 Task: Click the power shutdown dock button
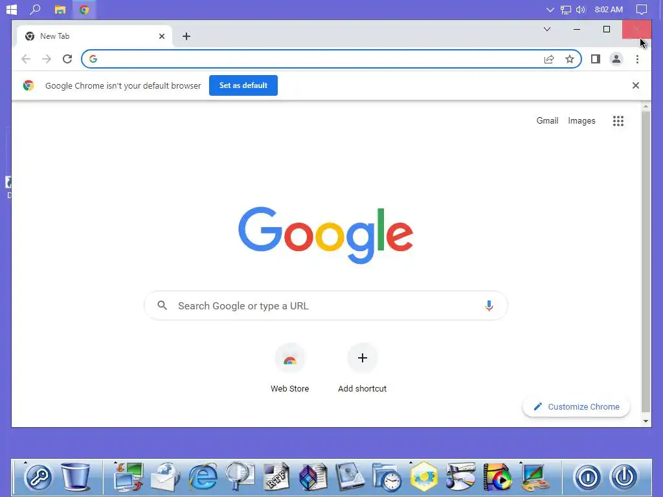pyautogui.click(x=624, y=477)
